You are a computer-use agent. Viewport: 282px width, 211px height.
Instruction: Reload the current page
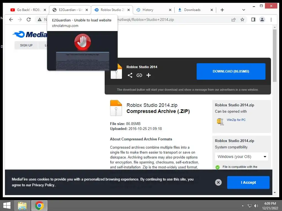pos(29,20)
